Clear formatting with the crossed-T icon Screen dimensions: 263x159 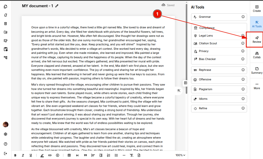coord(131,155)
